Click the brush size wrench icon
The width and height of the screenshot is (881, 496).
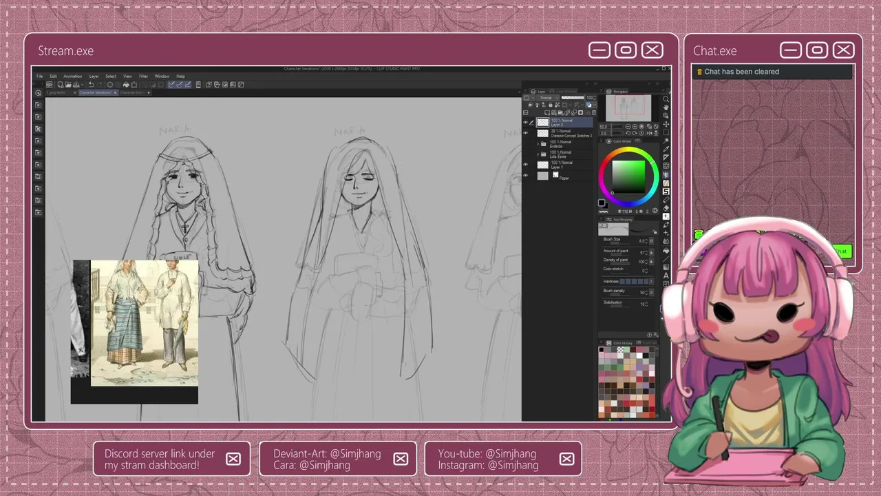click(x=651, y=241)
